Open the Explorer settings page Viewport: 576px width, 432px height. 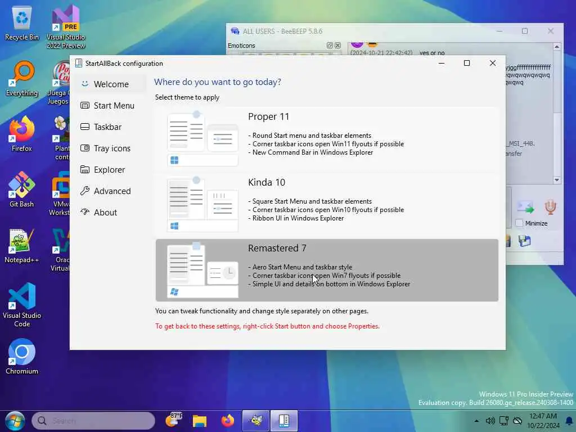(111, 169)
